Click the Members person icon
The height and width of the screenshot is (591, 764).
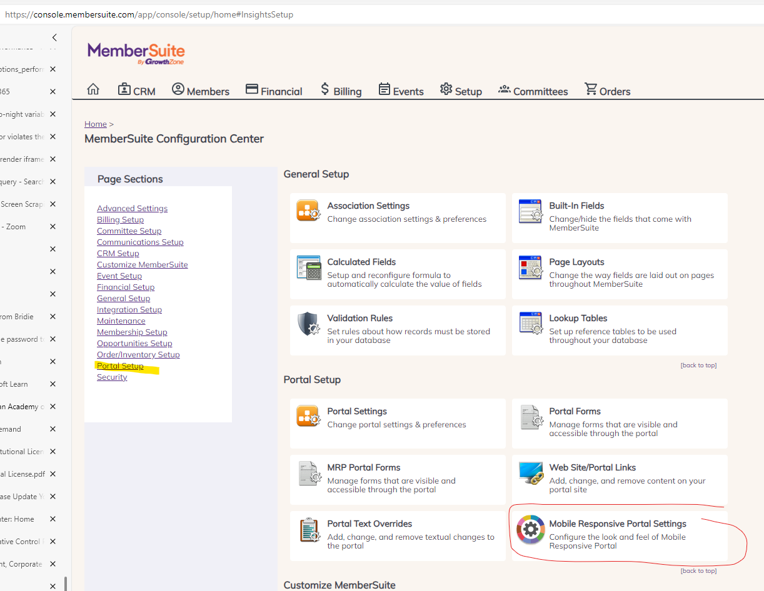(x=178, y=89)
